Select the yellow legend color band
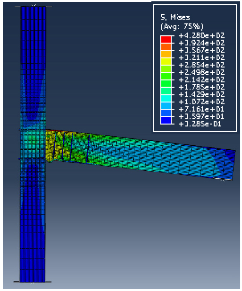Screen dimensions: 242x291 tap(166, 61)
